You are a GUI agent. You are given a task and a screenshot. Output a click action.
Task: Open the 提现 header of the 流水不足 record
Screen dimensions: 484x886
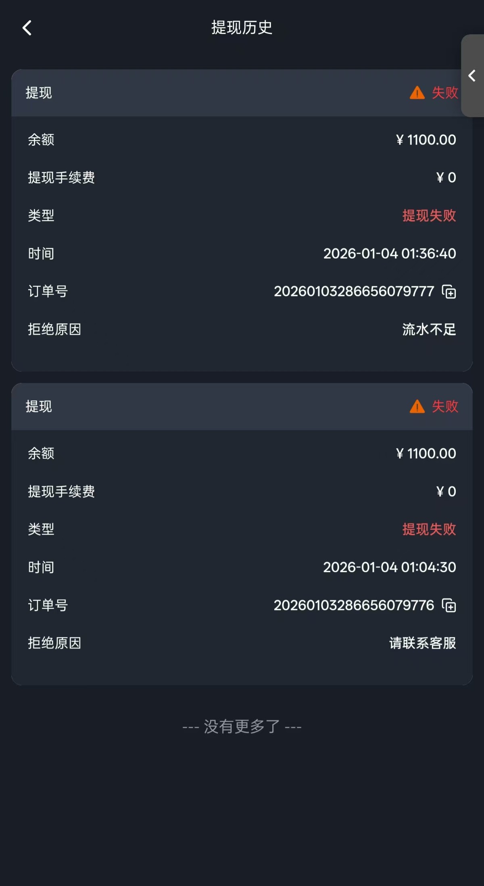click(x=39, y=93)
